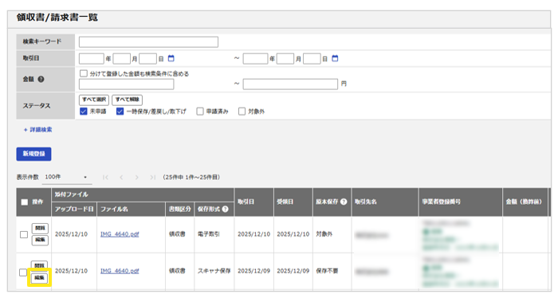This screenshot has width=558, height=298.
Task: Click the すべて選択 status button
Action: 94,100
